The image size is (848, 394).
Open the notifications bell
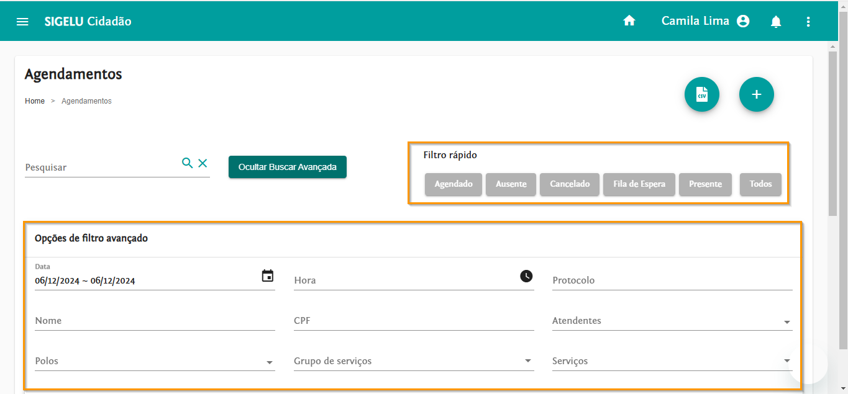(776, 22)
